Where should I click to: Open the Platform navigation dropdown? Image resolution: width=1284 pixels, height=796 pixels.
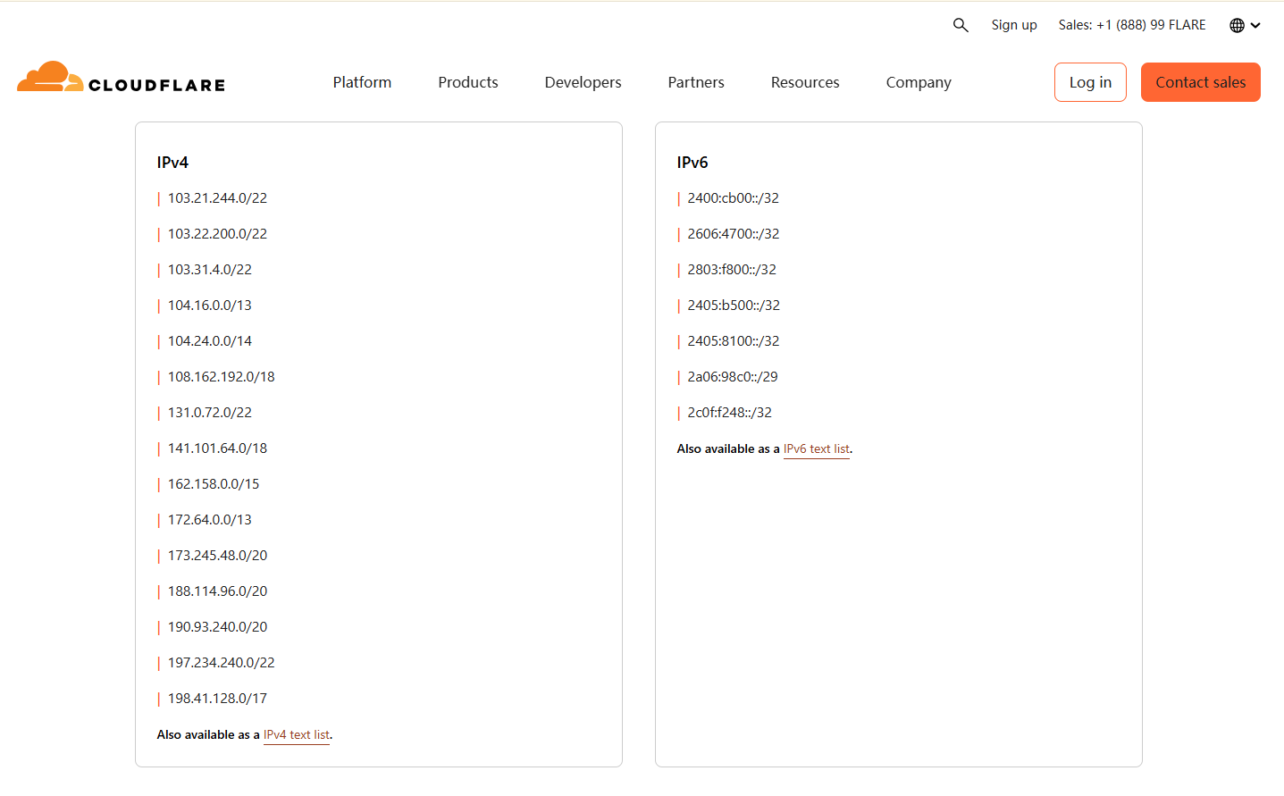tap(362, 81)
